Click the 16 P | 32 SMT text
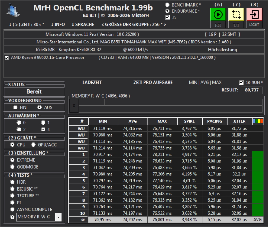This screenshot has height=227, width=268. [222, 34]
